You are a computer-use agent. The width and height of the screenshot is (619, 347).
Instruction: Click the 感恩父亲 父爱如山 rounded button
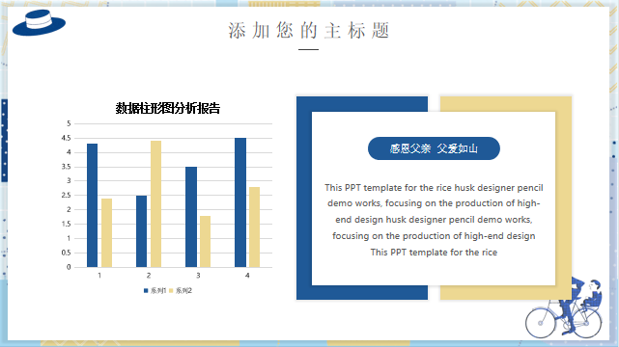coord(434,148)
